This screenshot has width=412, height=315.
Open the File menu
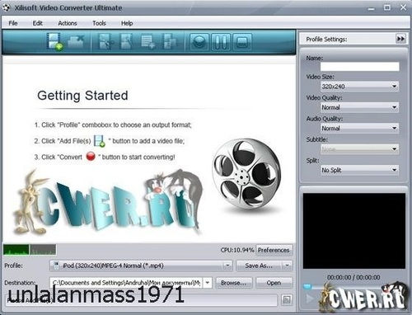coord(13,23)
